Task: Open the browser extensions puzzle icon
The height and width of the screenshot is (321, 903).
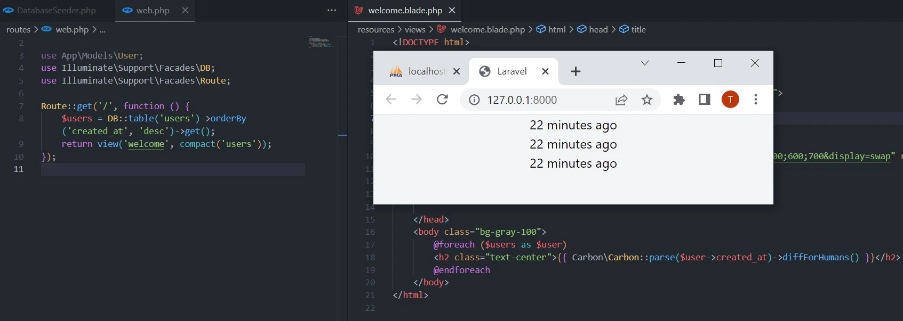Action: tap(678, 100)
